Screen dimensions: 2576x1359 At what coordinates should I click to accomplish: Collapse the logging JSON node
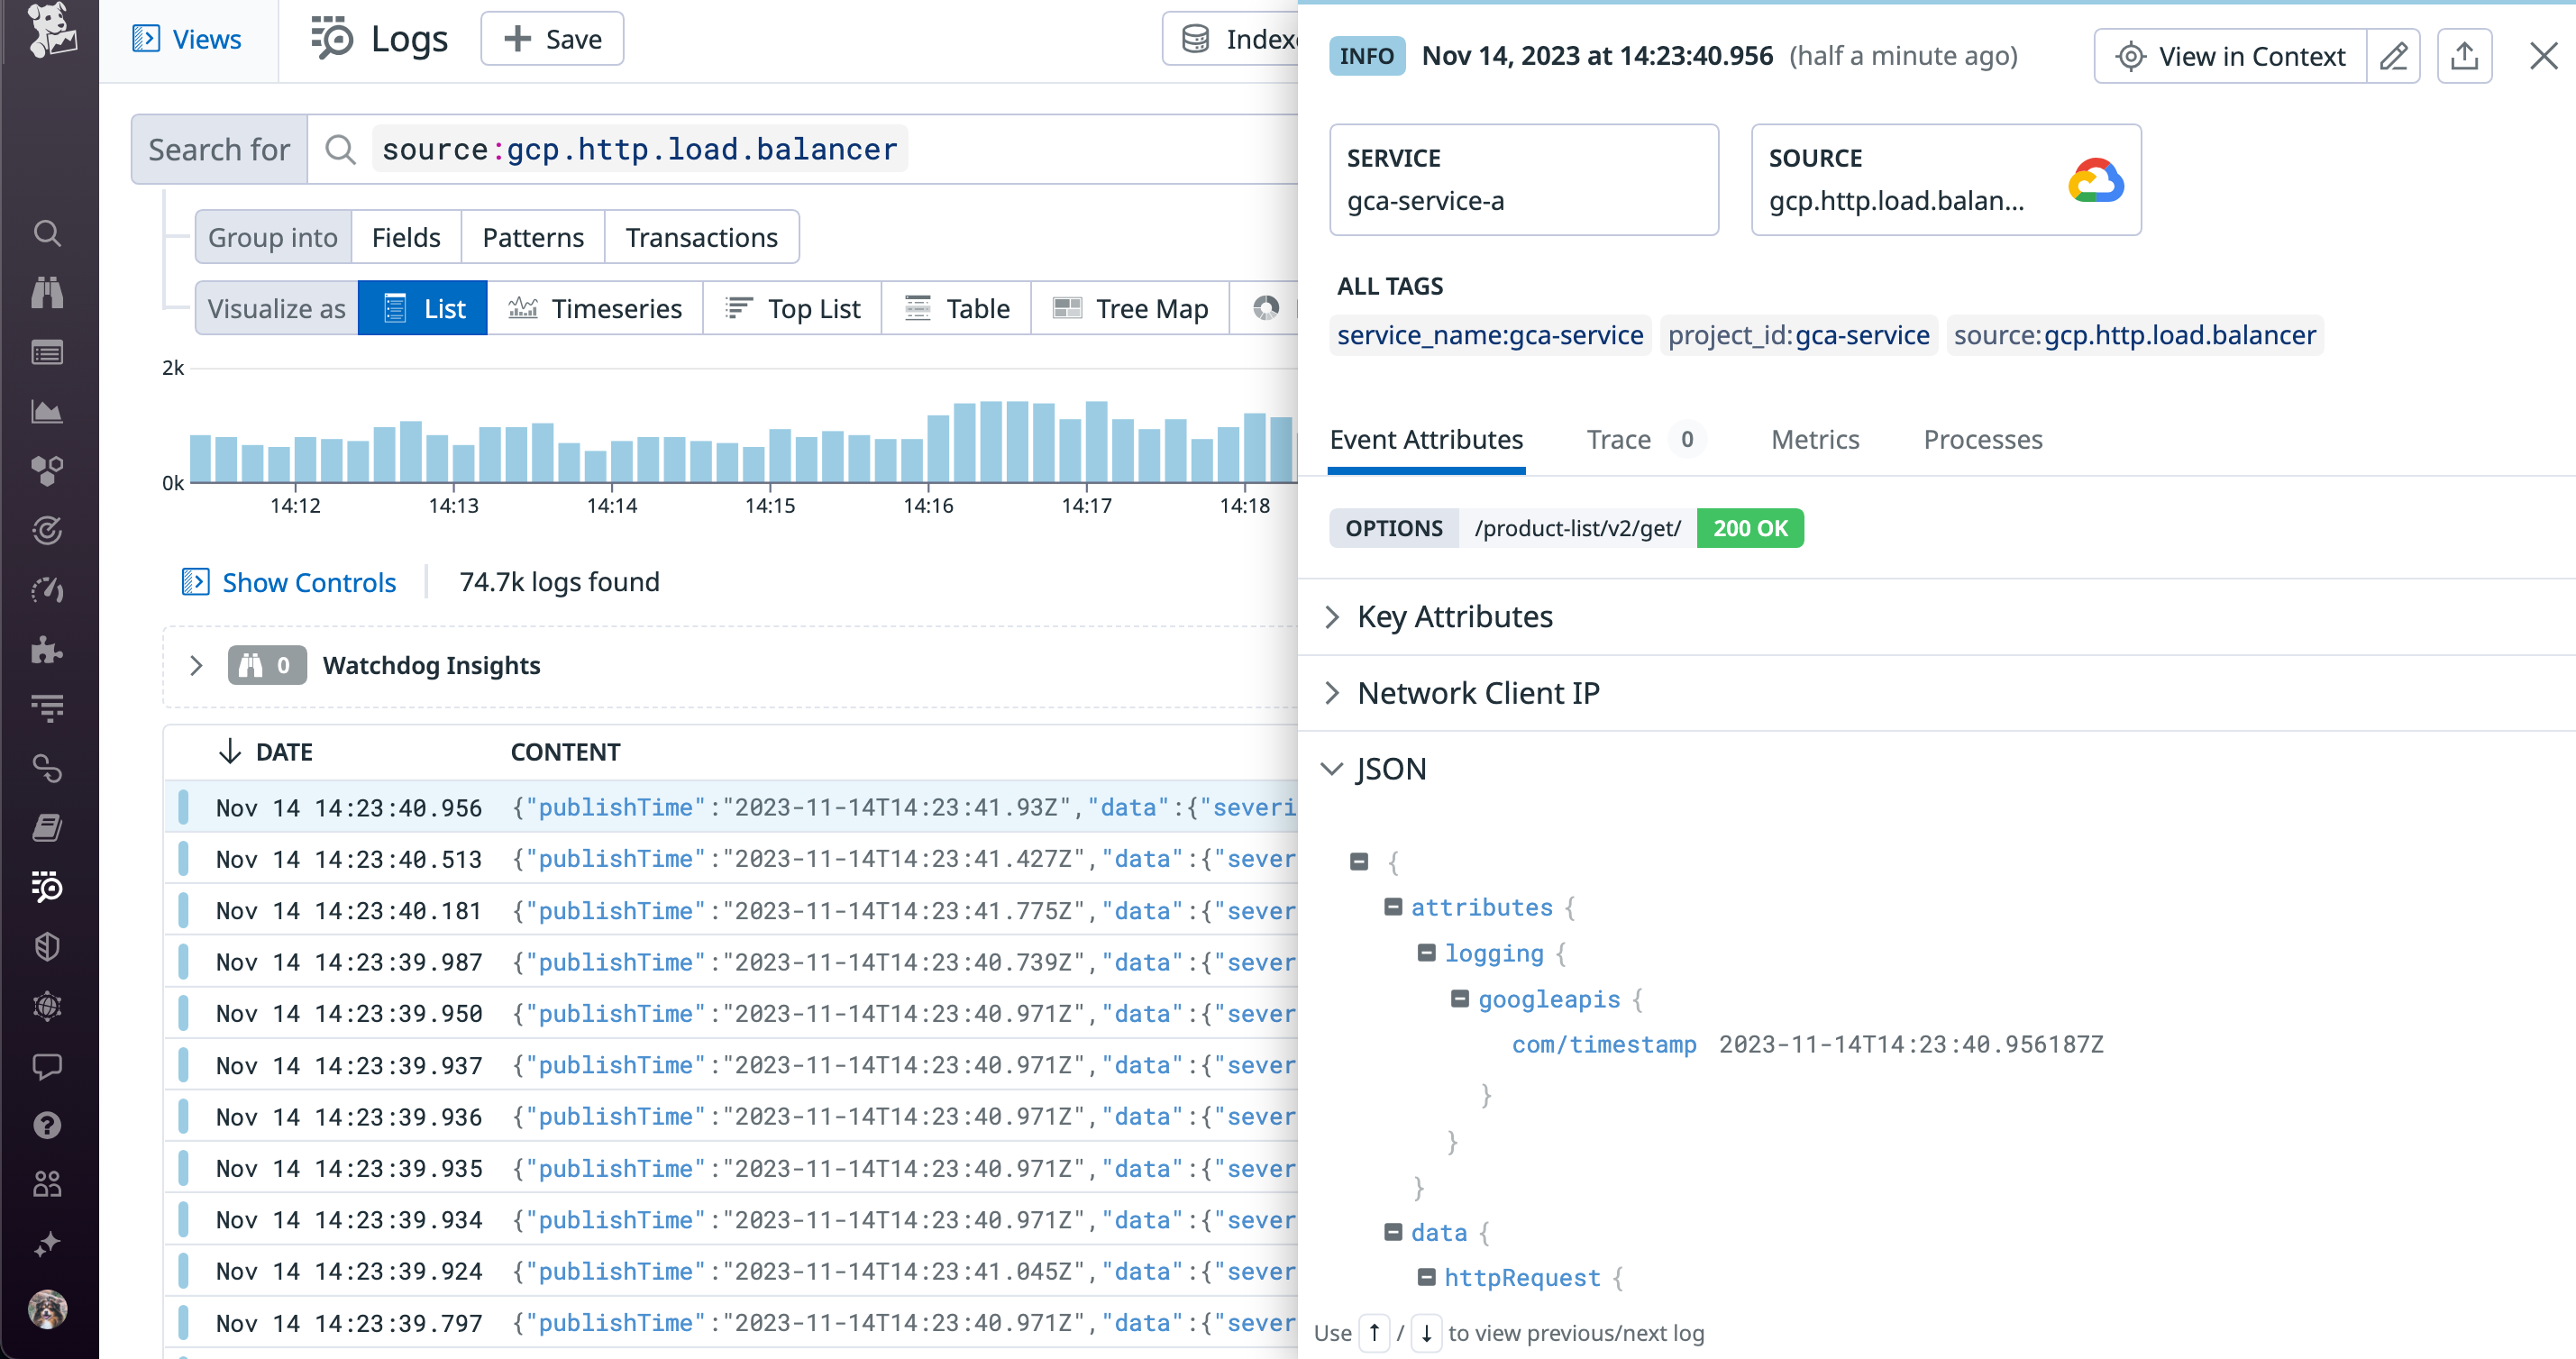[1427, 953]
